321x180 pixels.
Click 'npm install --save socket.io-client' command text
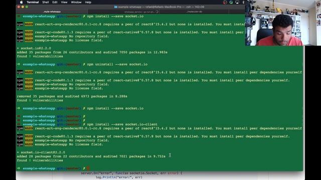tap(122, 124)
